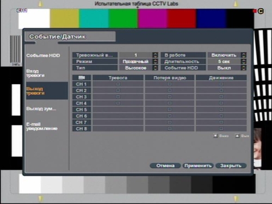Enable Тревога checkbox for CH 1
The width and height of the screenshot is (272, 204).
click(118, 84)
